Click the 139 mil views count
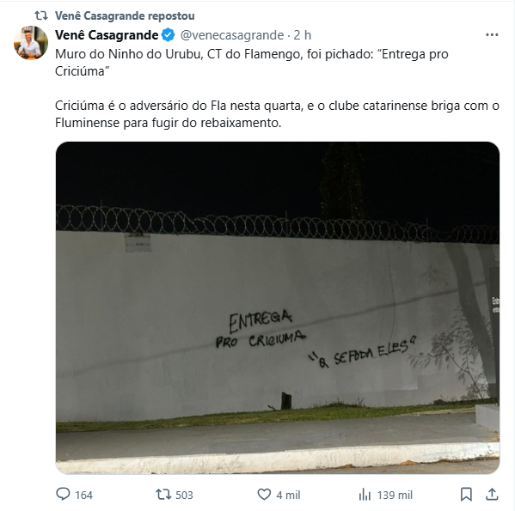Image resolution: width=515 pixels, height=511 pixels. click(x=395, y=495)
